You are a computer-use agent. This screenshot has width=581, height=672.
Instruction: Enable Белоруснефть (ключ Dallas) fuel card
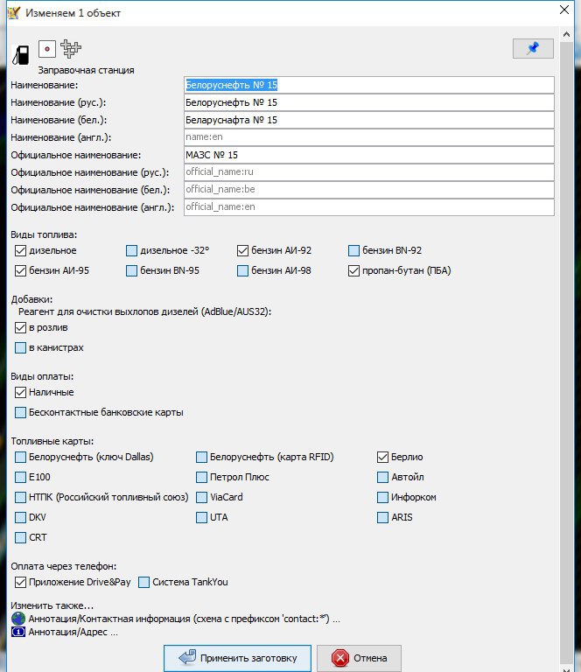click(21, 458)
